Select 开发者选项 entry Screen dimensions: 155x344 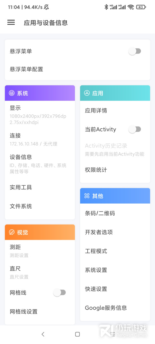coord(115,232)
